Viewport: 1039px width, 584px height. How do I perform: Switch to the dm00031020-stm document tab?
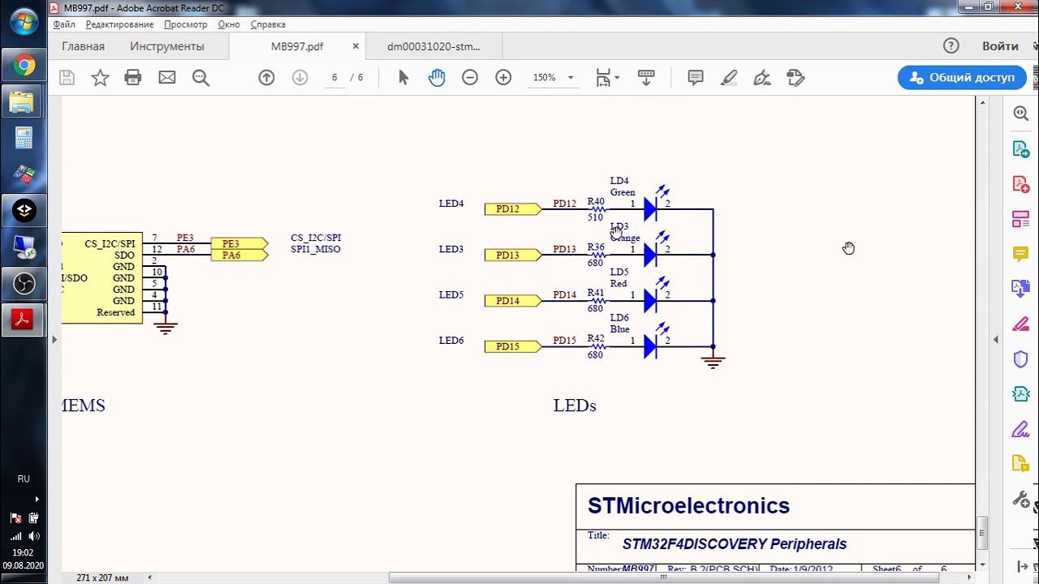433,46
